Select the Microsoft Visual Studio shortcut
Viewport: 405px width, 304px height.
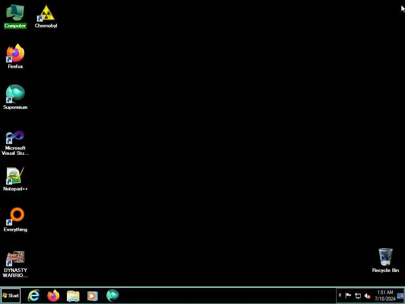coord(15,143)
